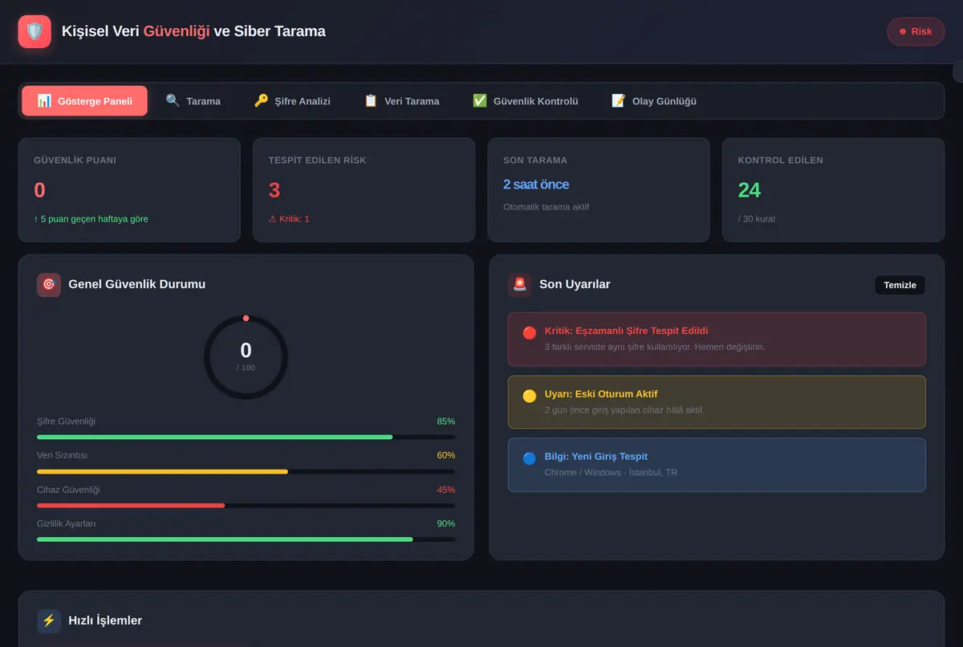Open the Güvenlik Kontrolü tab

(526, 101)
